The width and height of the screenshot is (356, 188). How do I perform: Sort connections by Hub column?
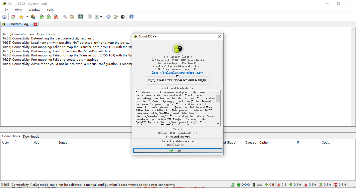coord(44,143)
